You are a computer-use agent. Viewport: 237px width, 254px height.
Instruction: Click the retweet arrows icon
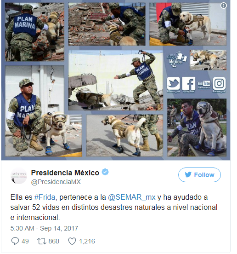(x=42, y=241)
